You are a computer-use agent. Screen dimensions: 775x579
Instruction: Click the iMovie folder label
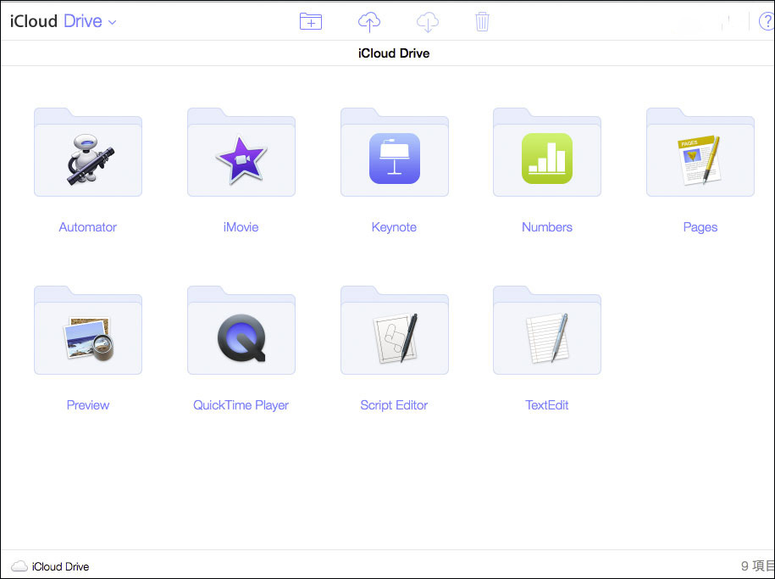click(x=241, y=227)
